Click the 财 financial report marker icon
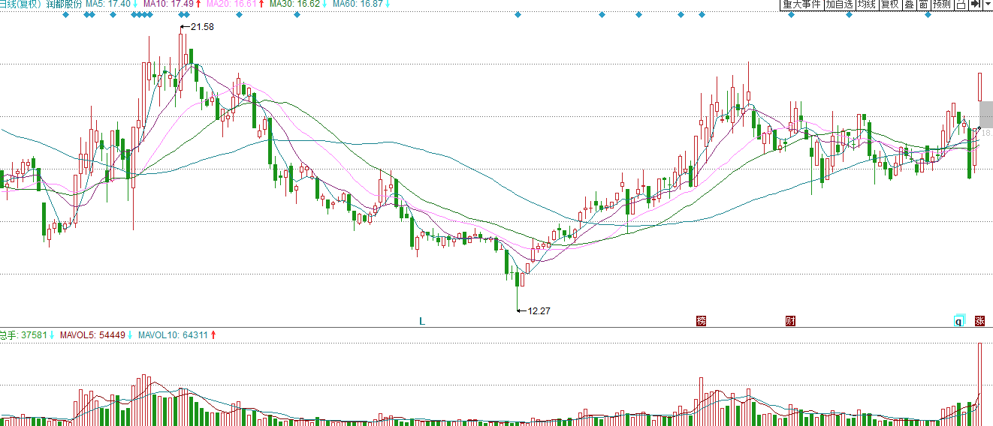 click(790, 321)
